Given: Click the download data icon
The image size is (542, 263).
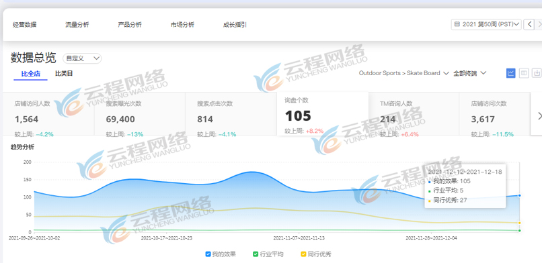Looking at the screenshot, I should [537, 73].
